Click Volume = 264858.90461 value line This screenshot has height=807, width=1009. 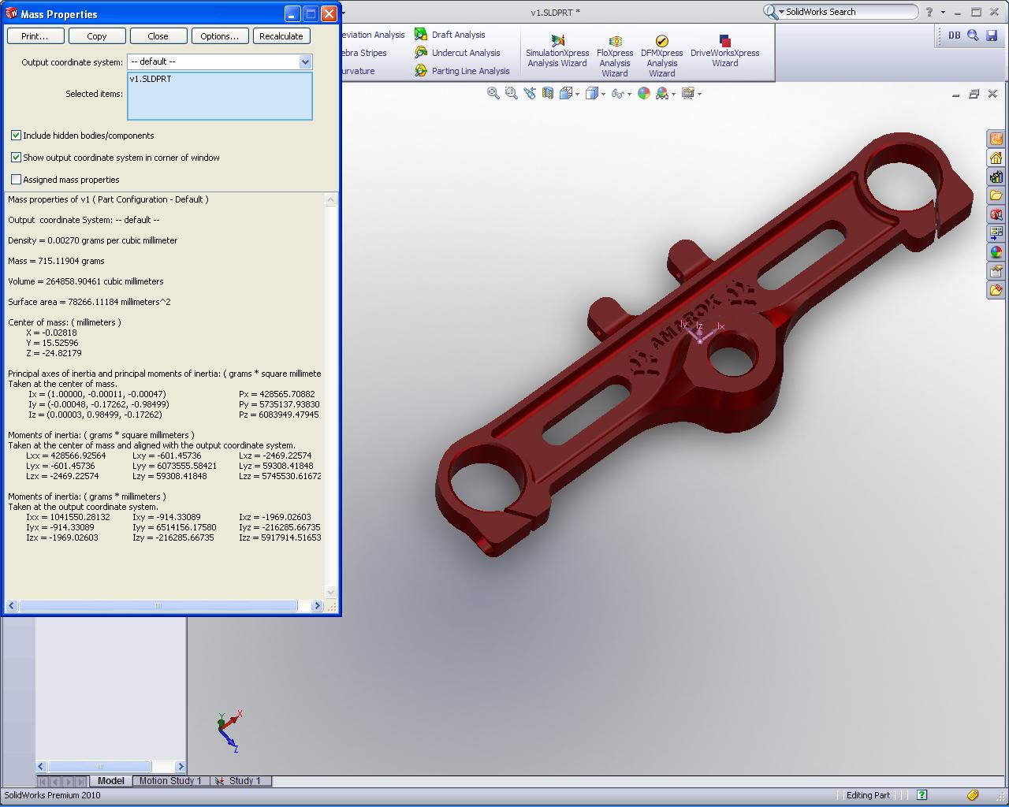click(x=86, y=281)
